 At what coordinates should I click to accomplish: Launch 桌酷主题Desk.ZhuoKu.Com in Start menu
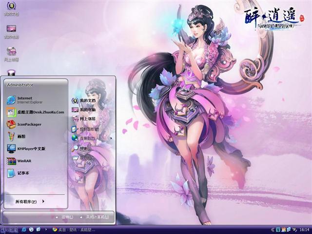pyautogui.click(x=36, y=112)
